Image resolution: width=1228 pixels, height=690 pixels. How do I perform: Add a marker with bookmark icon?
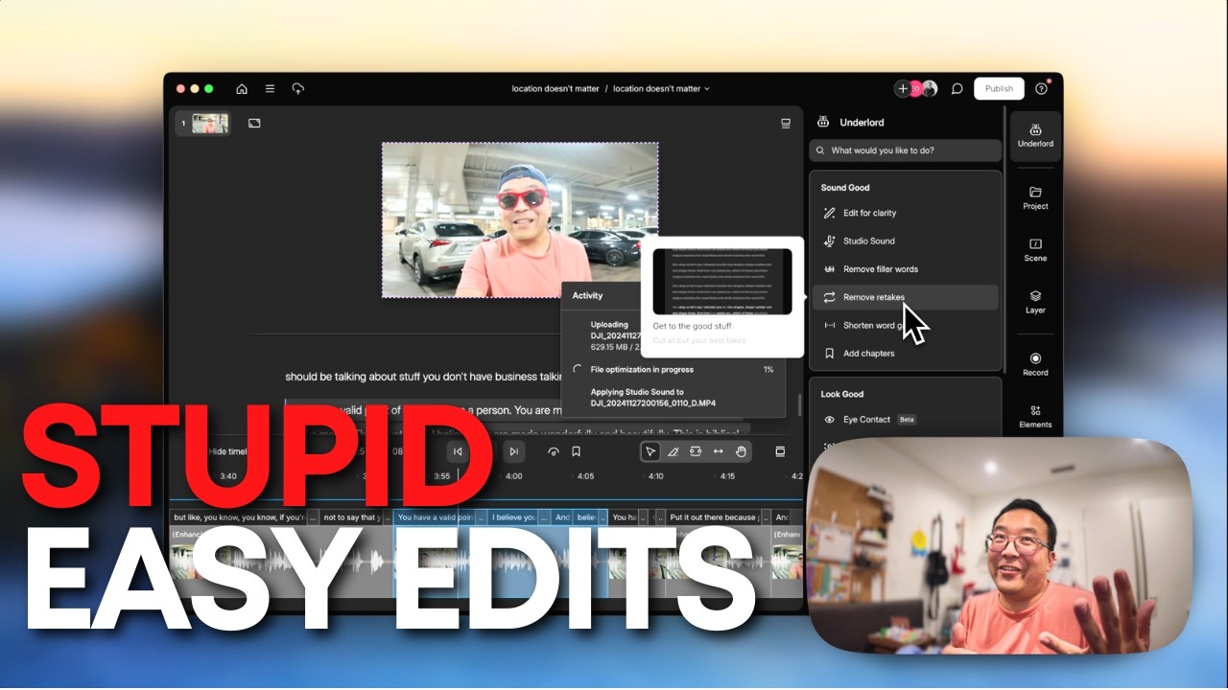(x=577, y=451)
